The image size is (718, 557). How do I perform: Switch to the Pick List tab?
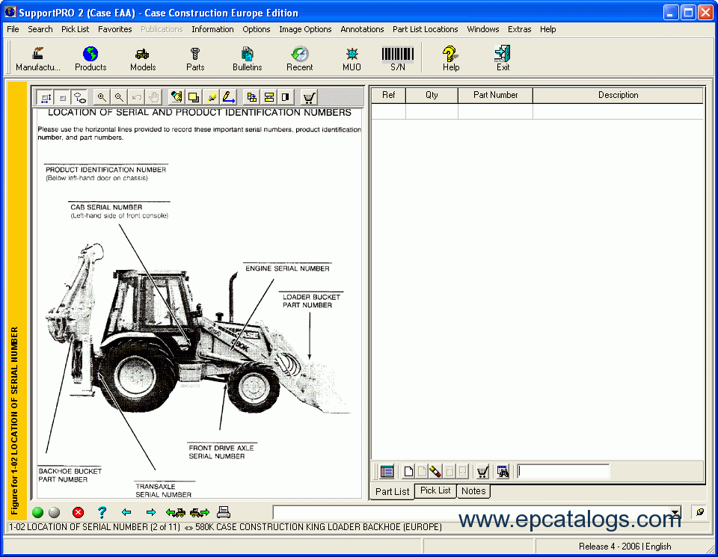pyautogui.click(x=435, y=490)
